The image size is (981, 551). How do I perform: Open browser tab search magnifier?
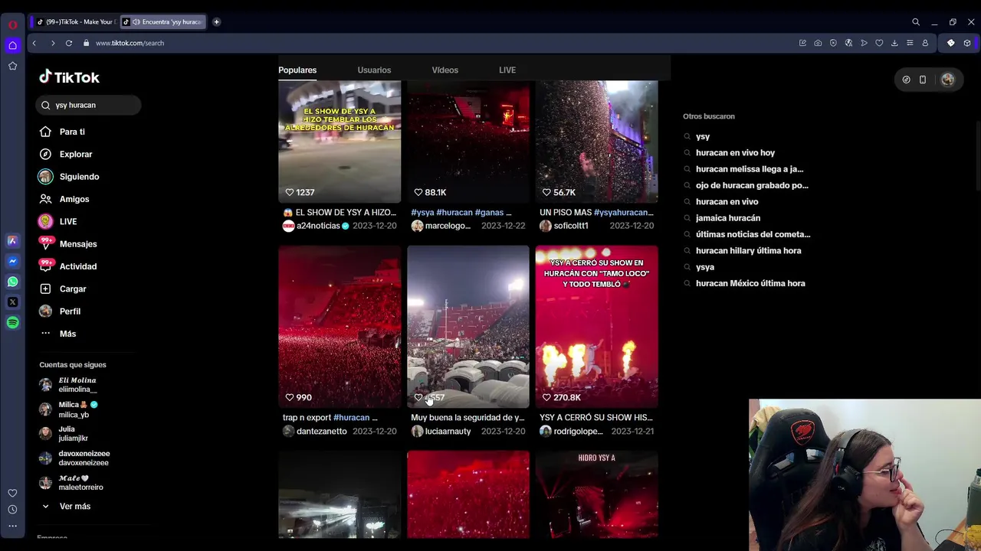[916, 22]
